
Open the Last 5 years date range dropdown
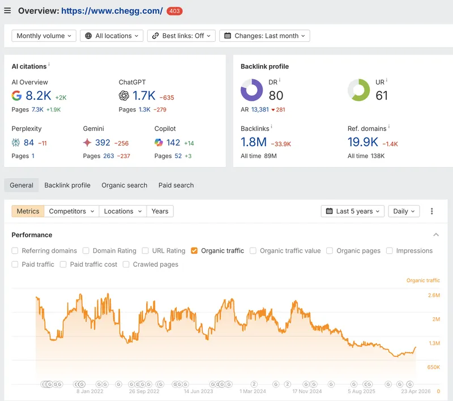(352, 211)
